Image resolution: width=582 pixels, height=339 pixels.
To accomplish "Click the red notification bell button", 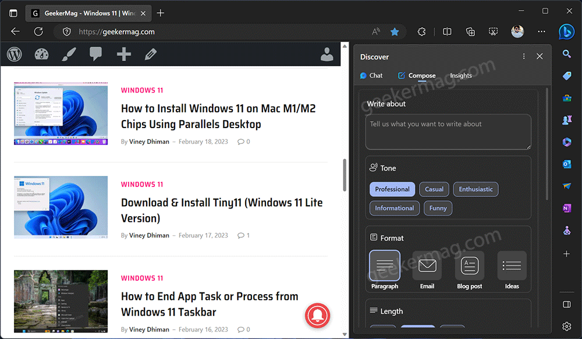I will pos(317,316).
